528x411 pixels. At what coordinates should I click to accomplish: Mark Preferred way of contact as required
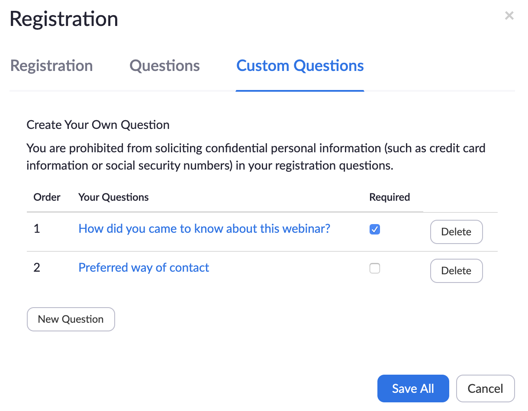click(x=375, y=269)
